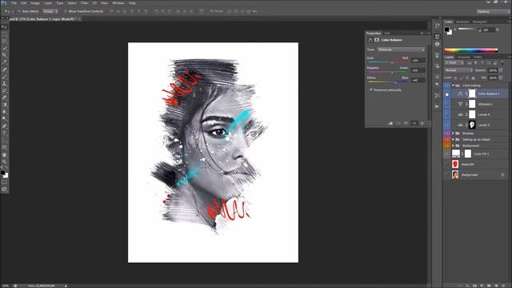Image resolution: width=512 pixels, height=288 pixels.
Task: Select the Clone Stamp tool
Action: 4,83
